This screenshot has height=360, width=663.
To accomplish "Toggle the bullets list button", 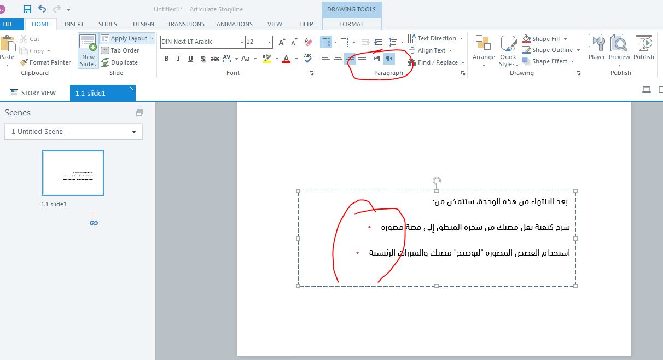I will pyautogui.click(x=326, y=42).
